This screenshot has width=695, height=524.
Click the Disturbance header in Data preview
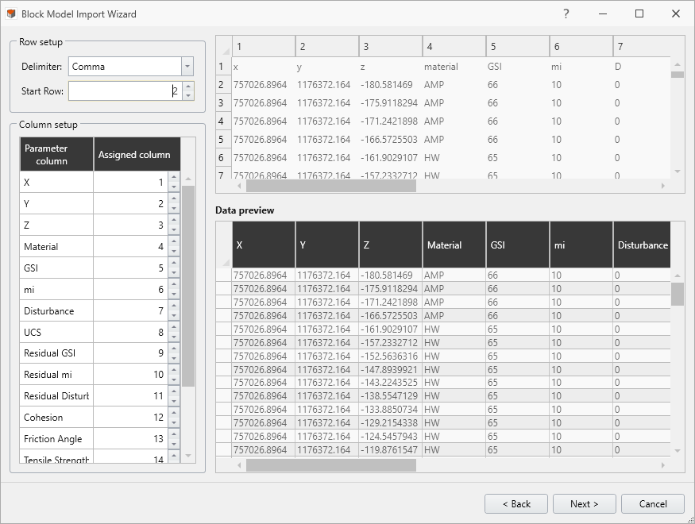642,245
